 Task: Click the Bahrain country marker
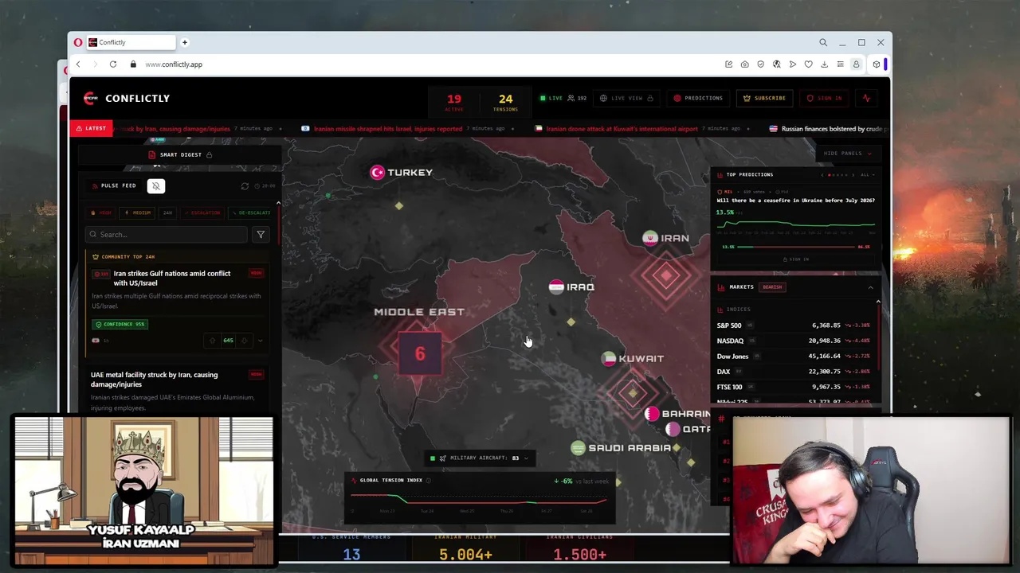coord(677,414)
